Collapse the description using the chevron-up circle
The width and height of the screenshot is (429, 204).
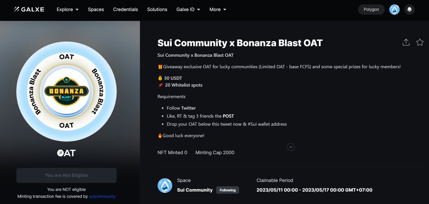[291, 147]
